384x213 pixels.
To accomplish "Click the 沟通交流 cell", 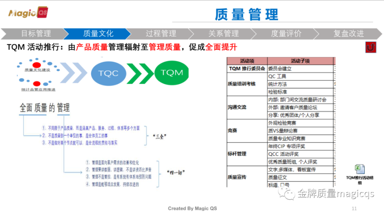I will pos(247,107).
